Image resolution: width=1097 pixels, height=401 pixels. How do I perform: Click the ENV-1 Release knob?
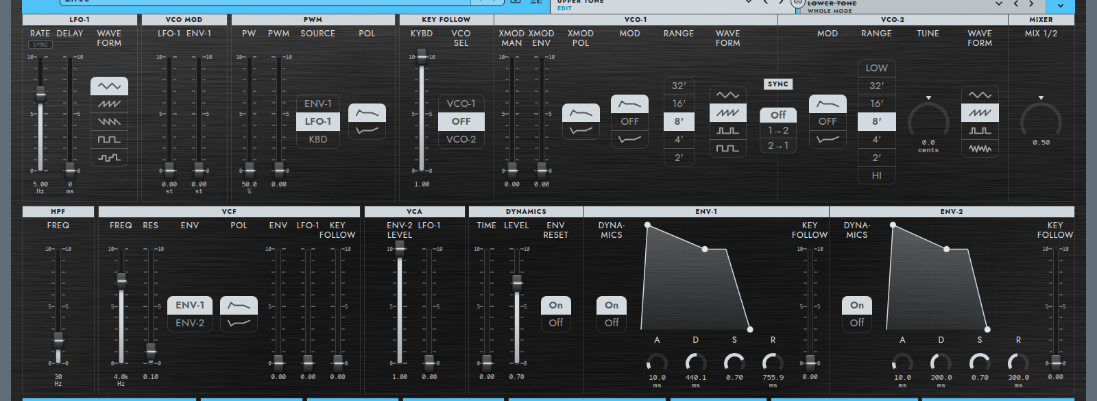773,362
